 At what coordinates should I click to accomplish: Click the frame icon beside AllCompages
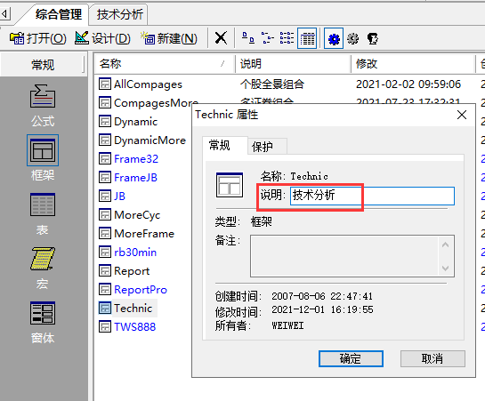click(105, 84)
